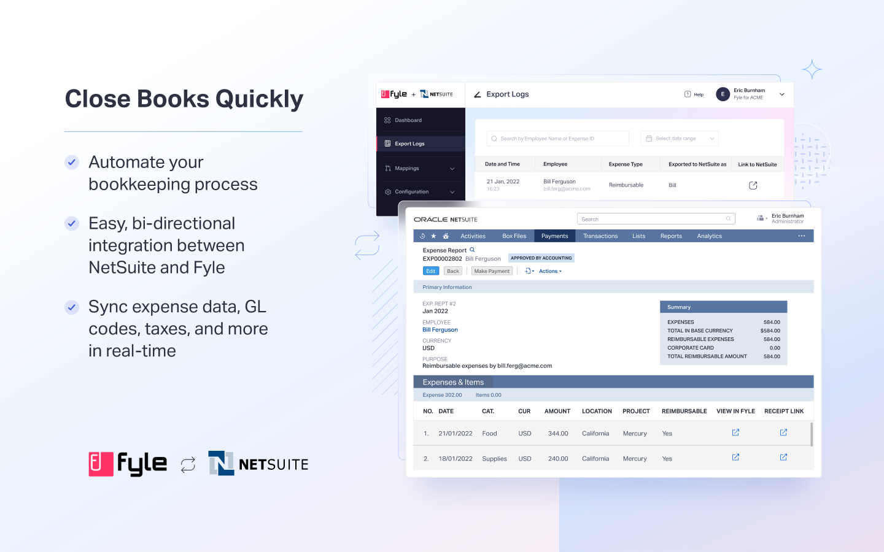This screenshot has width=884, height=552.
Task: Click the star shortcuts icon
Action: (434, 236)
